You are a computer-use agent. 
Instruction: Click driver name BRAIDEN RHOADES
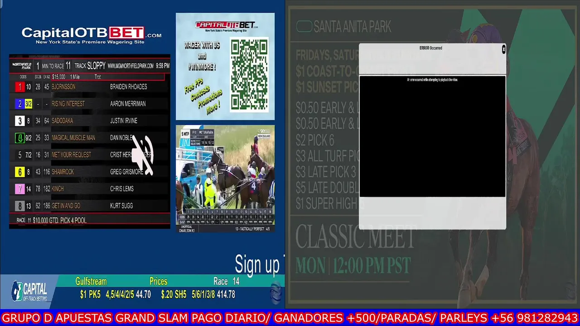(128, 87)
